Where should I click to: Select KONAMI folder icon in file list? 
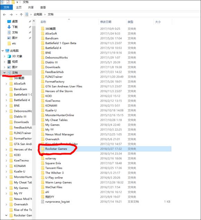(43, 106)
